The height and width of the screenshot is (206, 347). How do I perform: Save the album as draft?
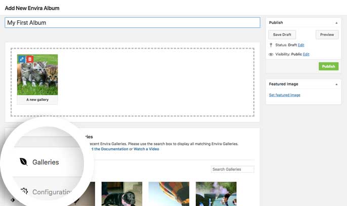[x=282, y=34]
